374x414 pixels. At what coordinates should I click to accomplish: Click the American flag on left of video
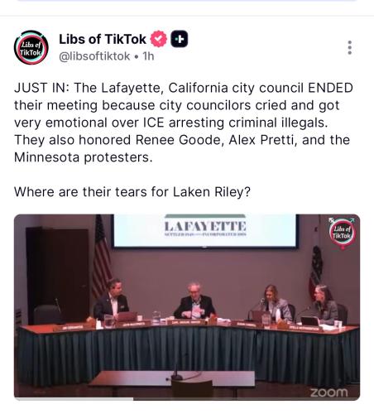tap(102, 255)
